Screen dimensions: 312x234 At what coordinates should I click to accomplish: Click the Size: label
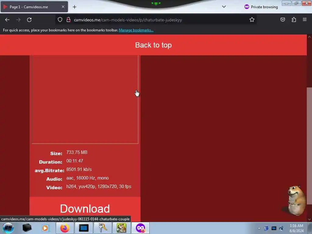[56, 154]
